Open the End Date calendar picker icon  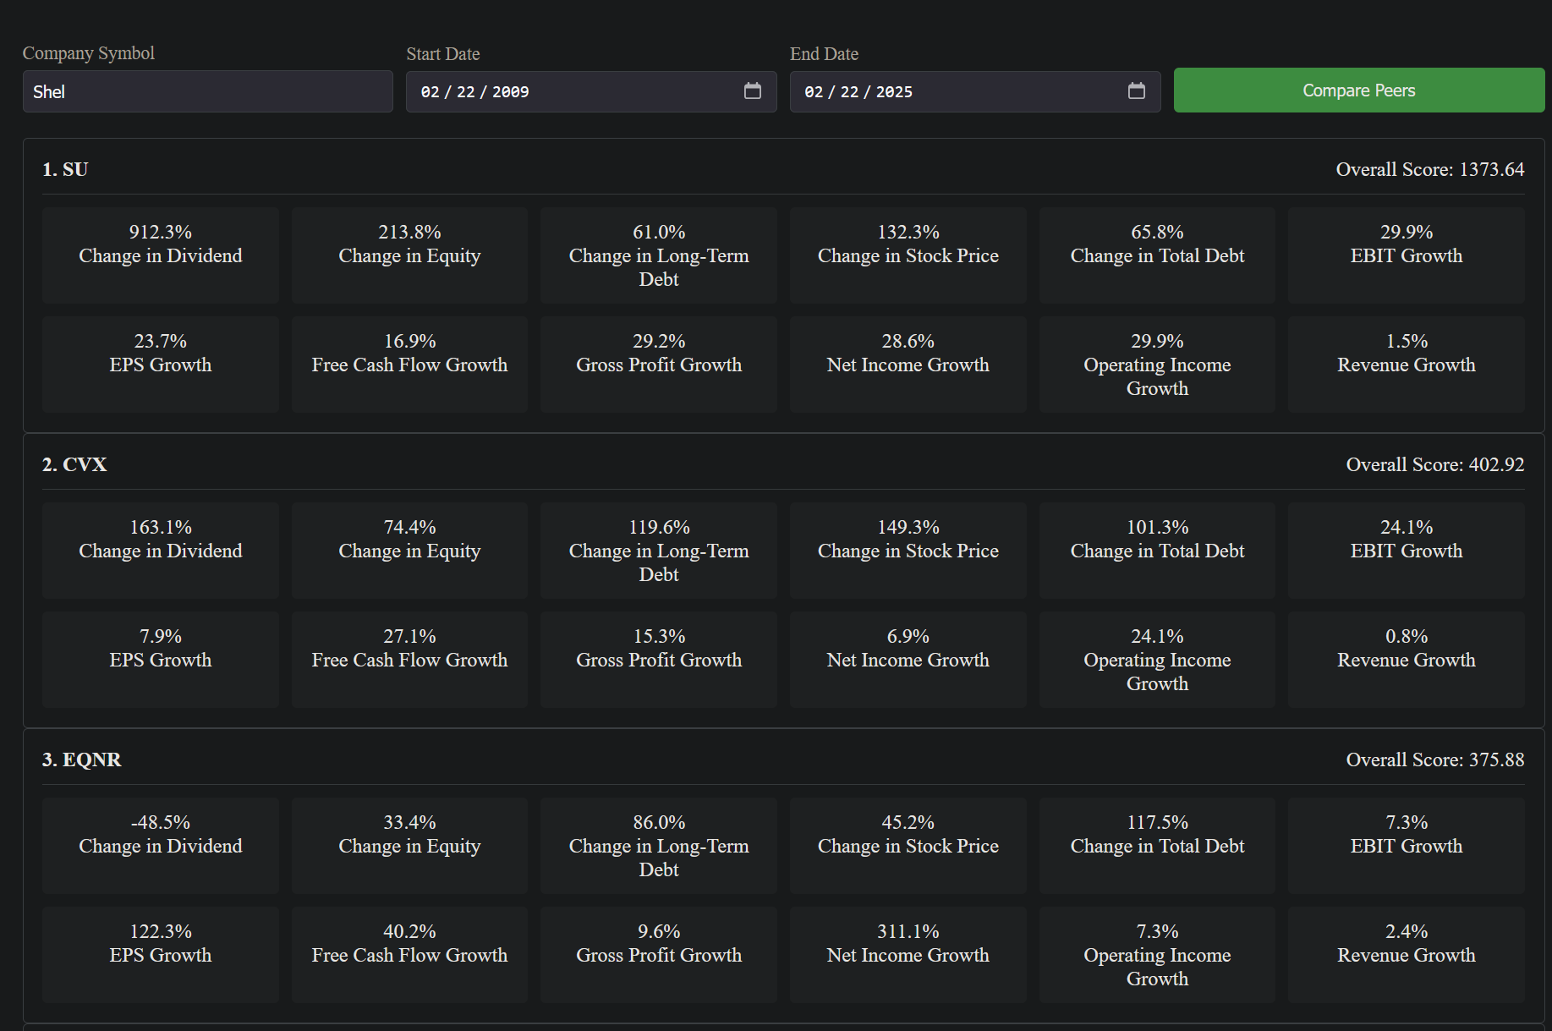1136,91
